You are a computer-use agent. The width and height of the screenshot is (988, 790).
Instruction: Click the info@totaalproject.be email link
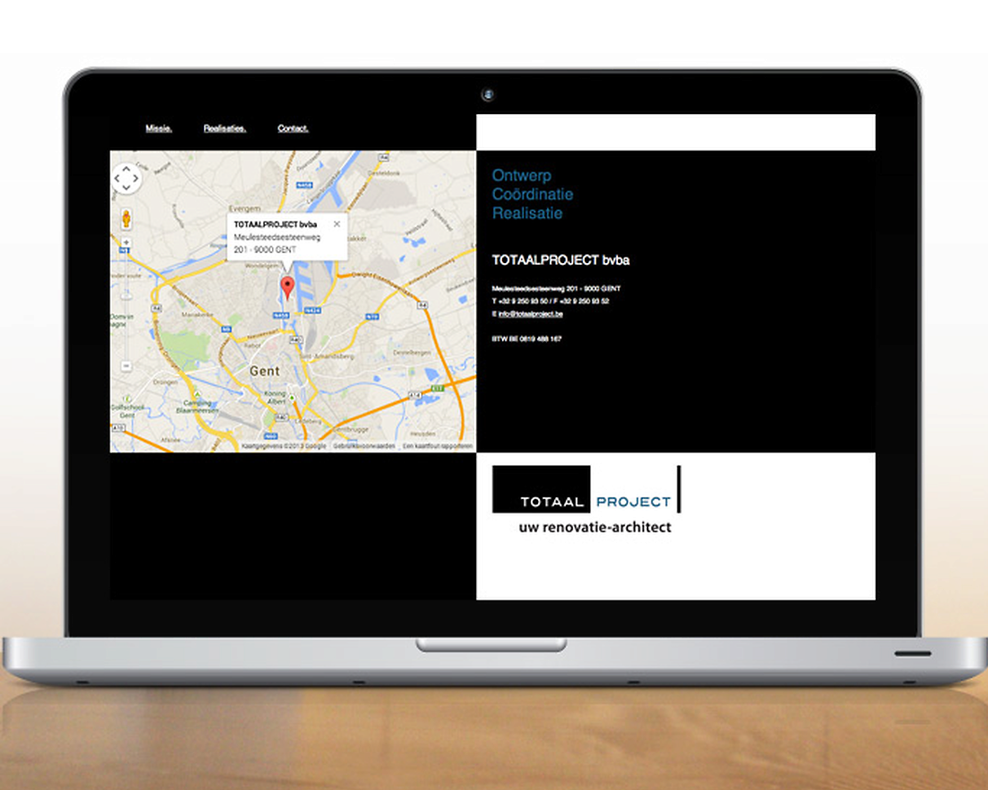coord(530,314)
